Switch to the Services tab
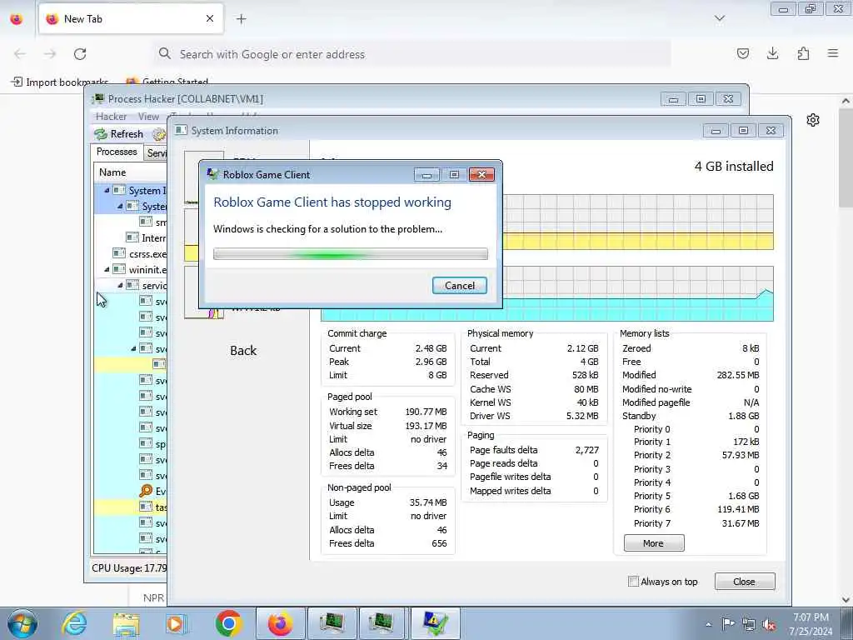Viewport: 853px width, 640px height. click(x=156, y=153)
